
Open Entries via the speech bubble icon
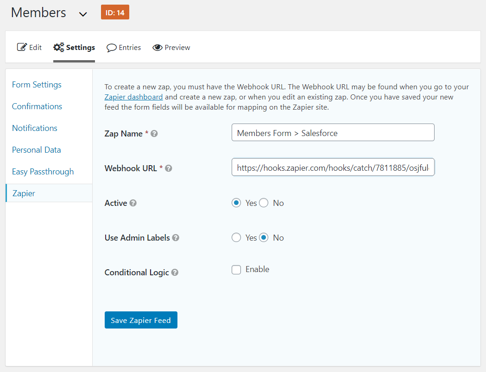click(x=111, y=47)
